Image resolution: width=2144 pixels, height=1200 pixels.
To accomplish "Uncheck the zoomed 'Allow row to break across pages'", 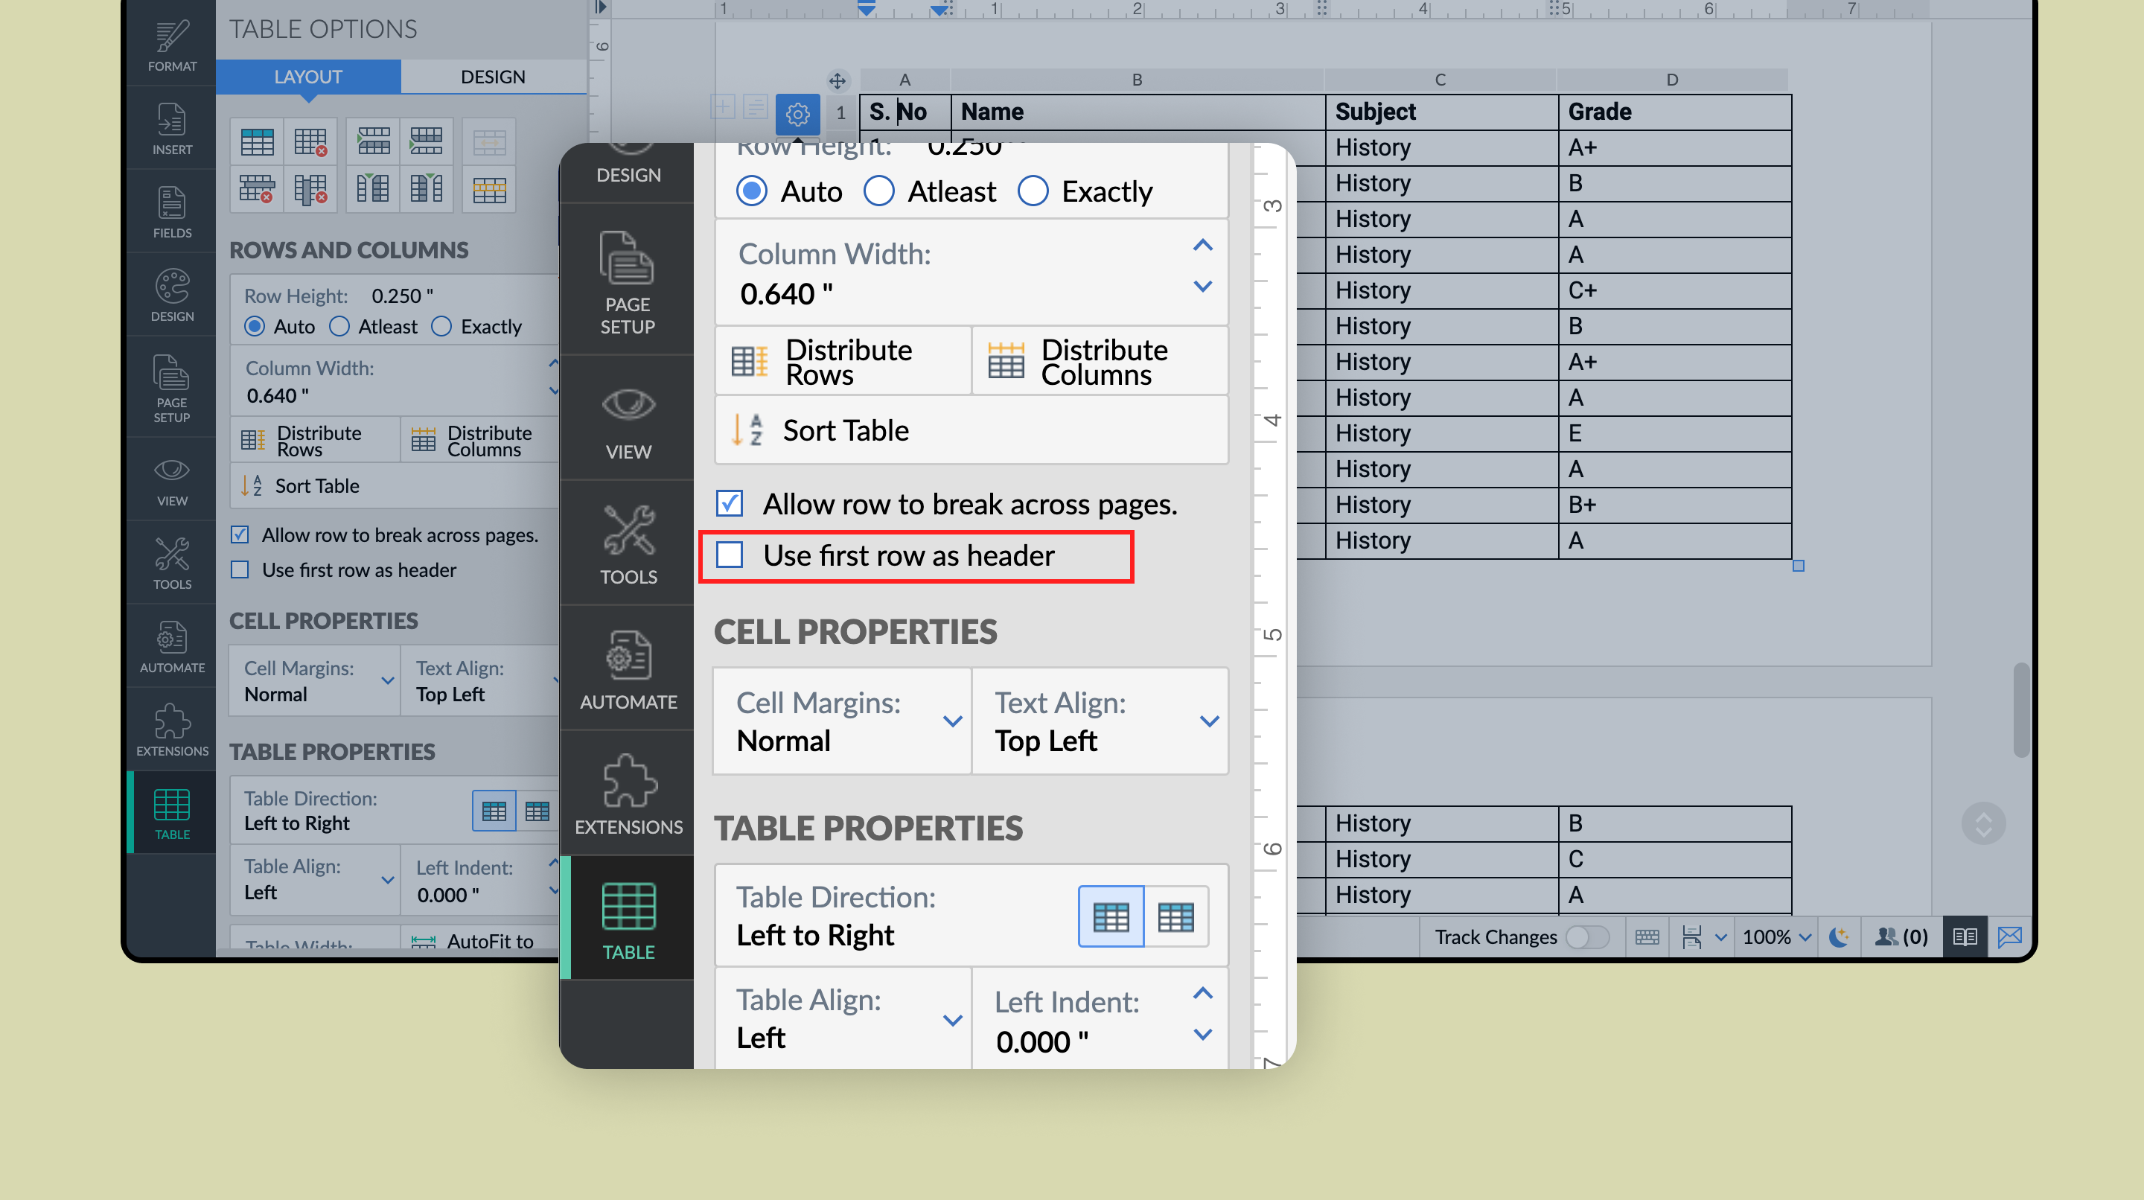I will tap(730, 503).
